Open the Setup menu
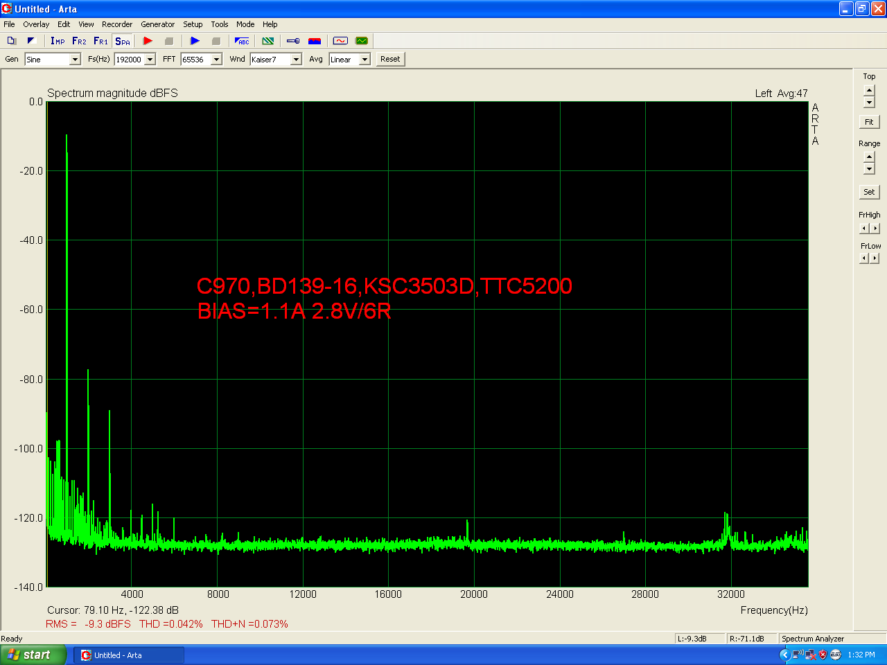The width and height of the screenshot is (887, 665). point(193,24)
